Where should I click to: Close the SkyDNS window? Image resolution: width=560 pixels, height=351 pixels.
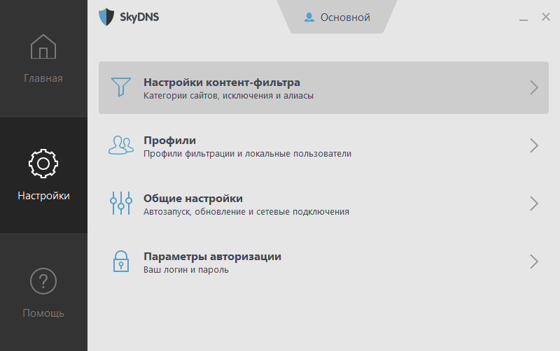tap(546, 17)
